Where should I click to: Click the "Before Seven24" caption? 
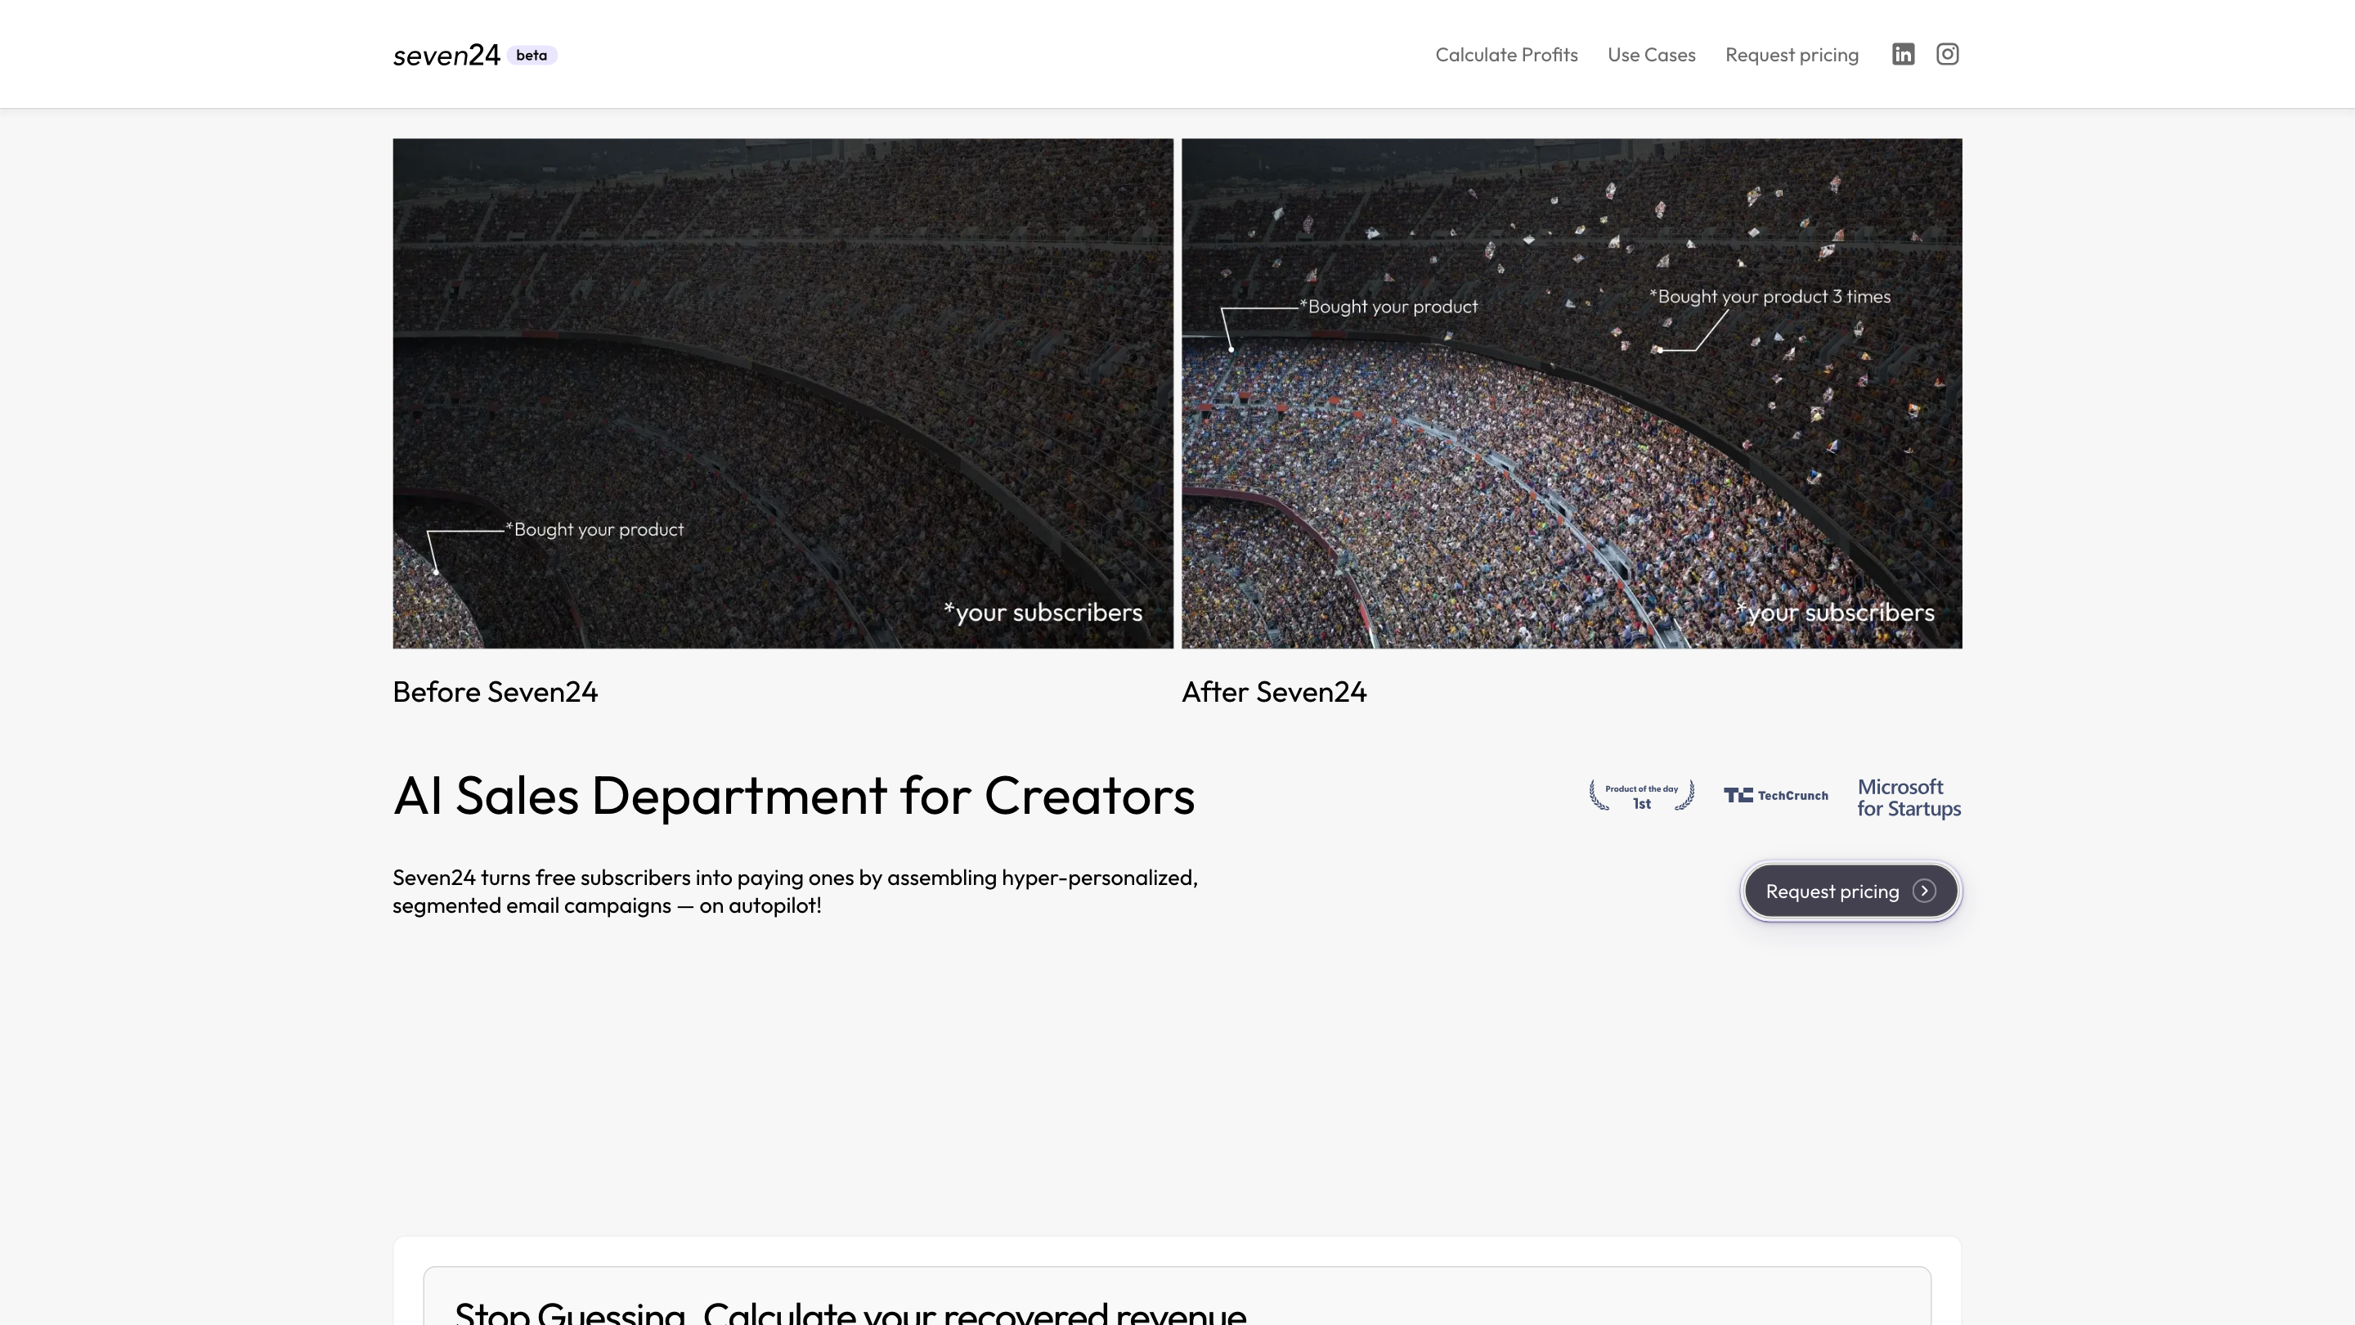click(495, 692)
